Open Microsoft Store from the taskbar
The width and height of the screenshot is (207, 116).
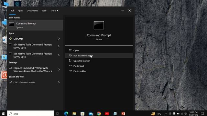pos(82,114)
